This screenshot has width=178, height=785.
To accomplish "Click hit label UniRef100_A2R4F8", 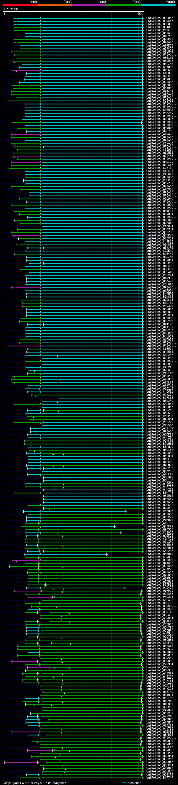I will point(160,156).
